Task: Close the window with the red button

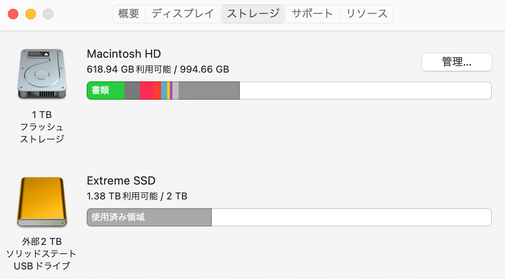Action: tap(13, 14)
